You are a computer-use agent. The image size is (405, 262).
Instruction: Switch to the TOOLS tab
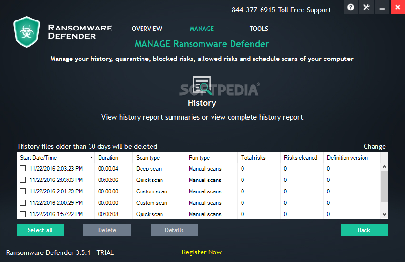click(x=259, y=29)
